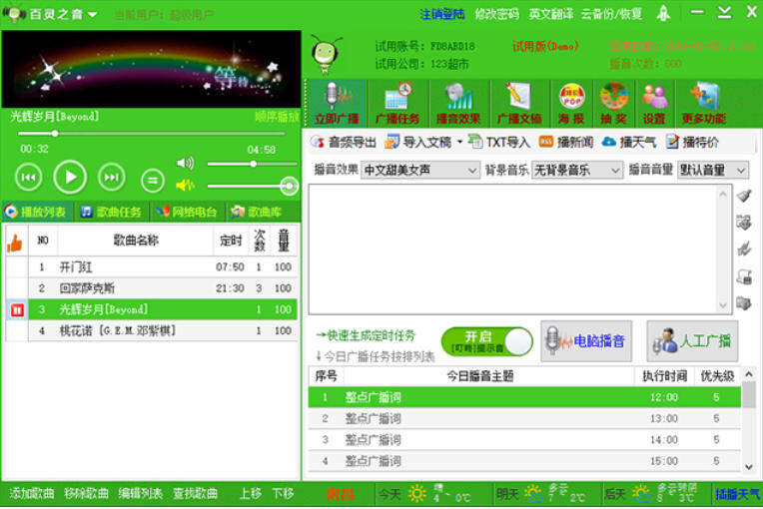Viewport: 763px width, 509px height.
Task: Open 更多功能 more functions
Action: pyautogui.click(x=704, y=103)
